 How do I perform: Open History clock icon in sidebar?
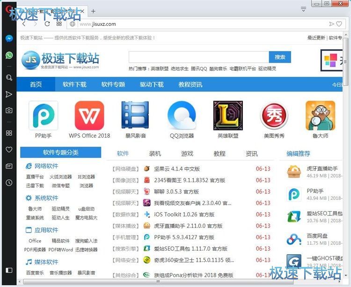tap(9, 183)
